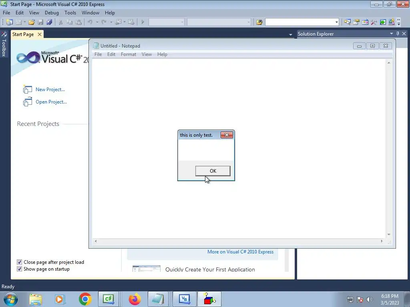The image size is (410, 307).
Task: Click the New Project toolbar icon
Action: point(10,22)
